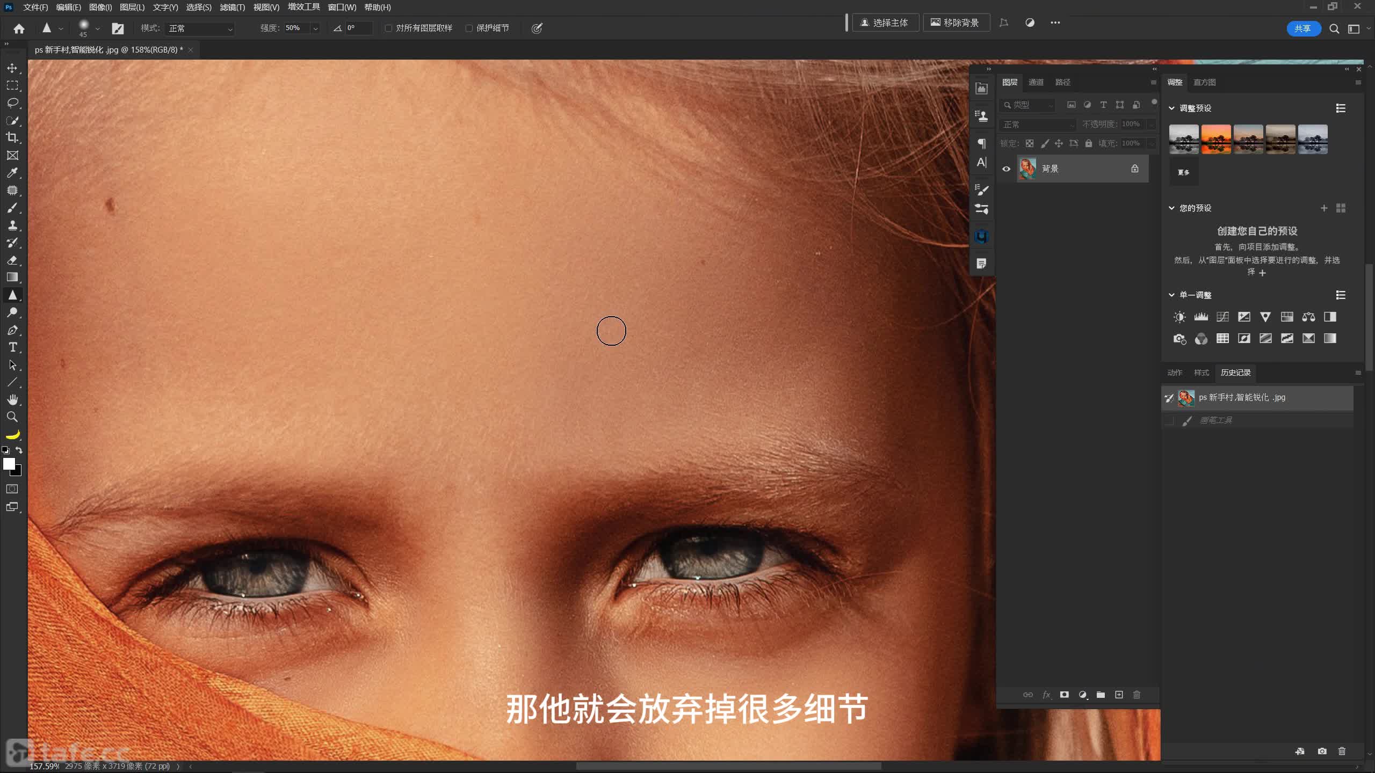This screenshot has height=773, width=1375.
Task: Click the create new layer icon
Action: click(x=1119, y=695)
